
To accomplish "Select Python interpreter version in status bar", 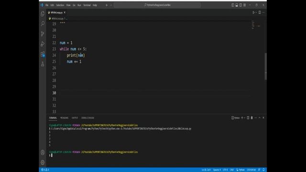I will (x=251, y=170).
